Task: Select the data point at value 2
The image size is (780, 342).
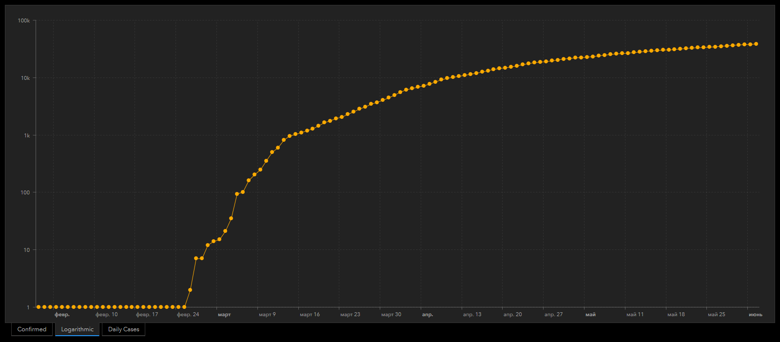Action: pos(190,290)
